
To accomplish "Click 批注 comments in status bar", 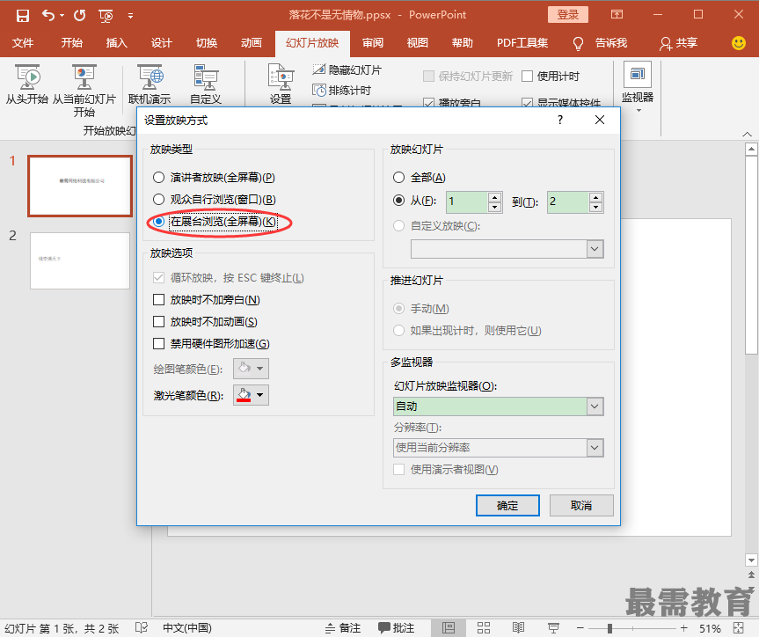I will click(x=397, y=628).
